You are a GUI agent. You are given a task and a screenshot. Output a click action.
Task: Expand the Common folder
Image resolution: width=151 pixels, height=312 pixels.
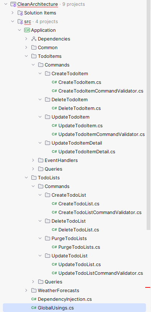pyautogui.click(x=26, y=47)
